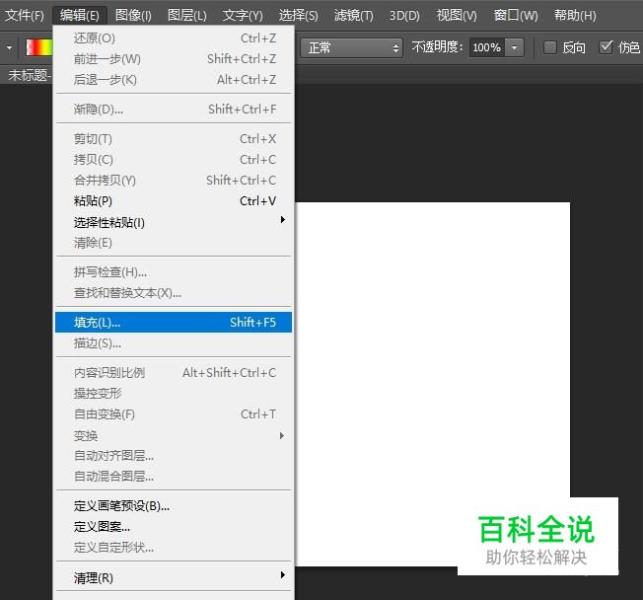Click the 拷贝(C) menu entry
The image size is (643, 600).
(x=174, y=160)
